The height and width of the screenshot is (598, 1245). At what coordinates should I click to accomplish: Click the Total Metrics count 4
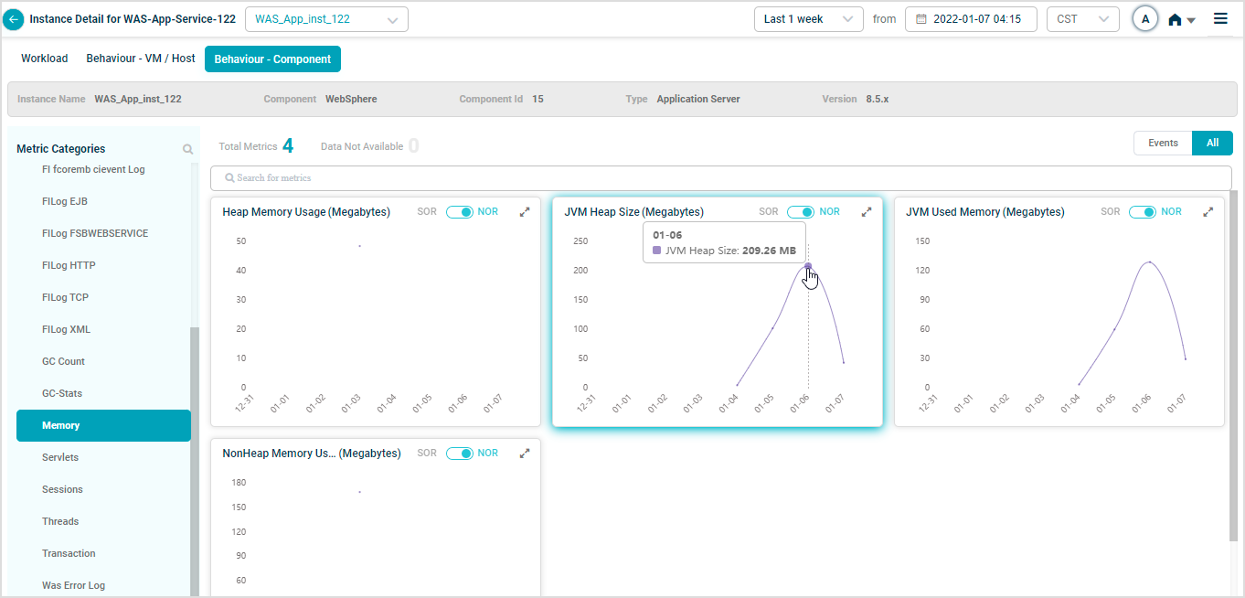click(288, 145)
